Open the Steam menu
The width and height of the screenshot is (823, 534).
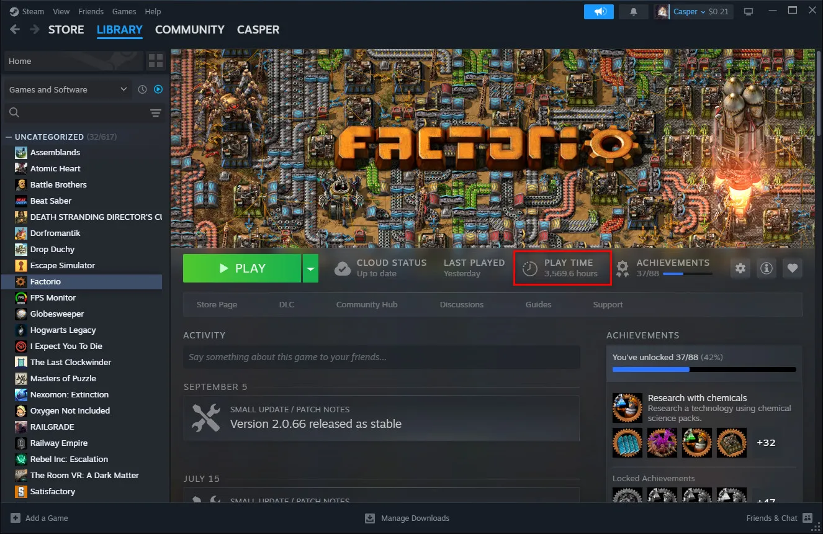[x=34, y=11]
